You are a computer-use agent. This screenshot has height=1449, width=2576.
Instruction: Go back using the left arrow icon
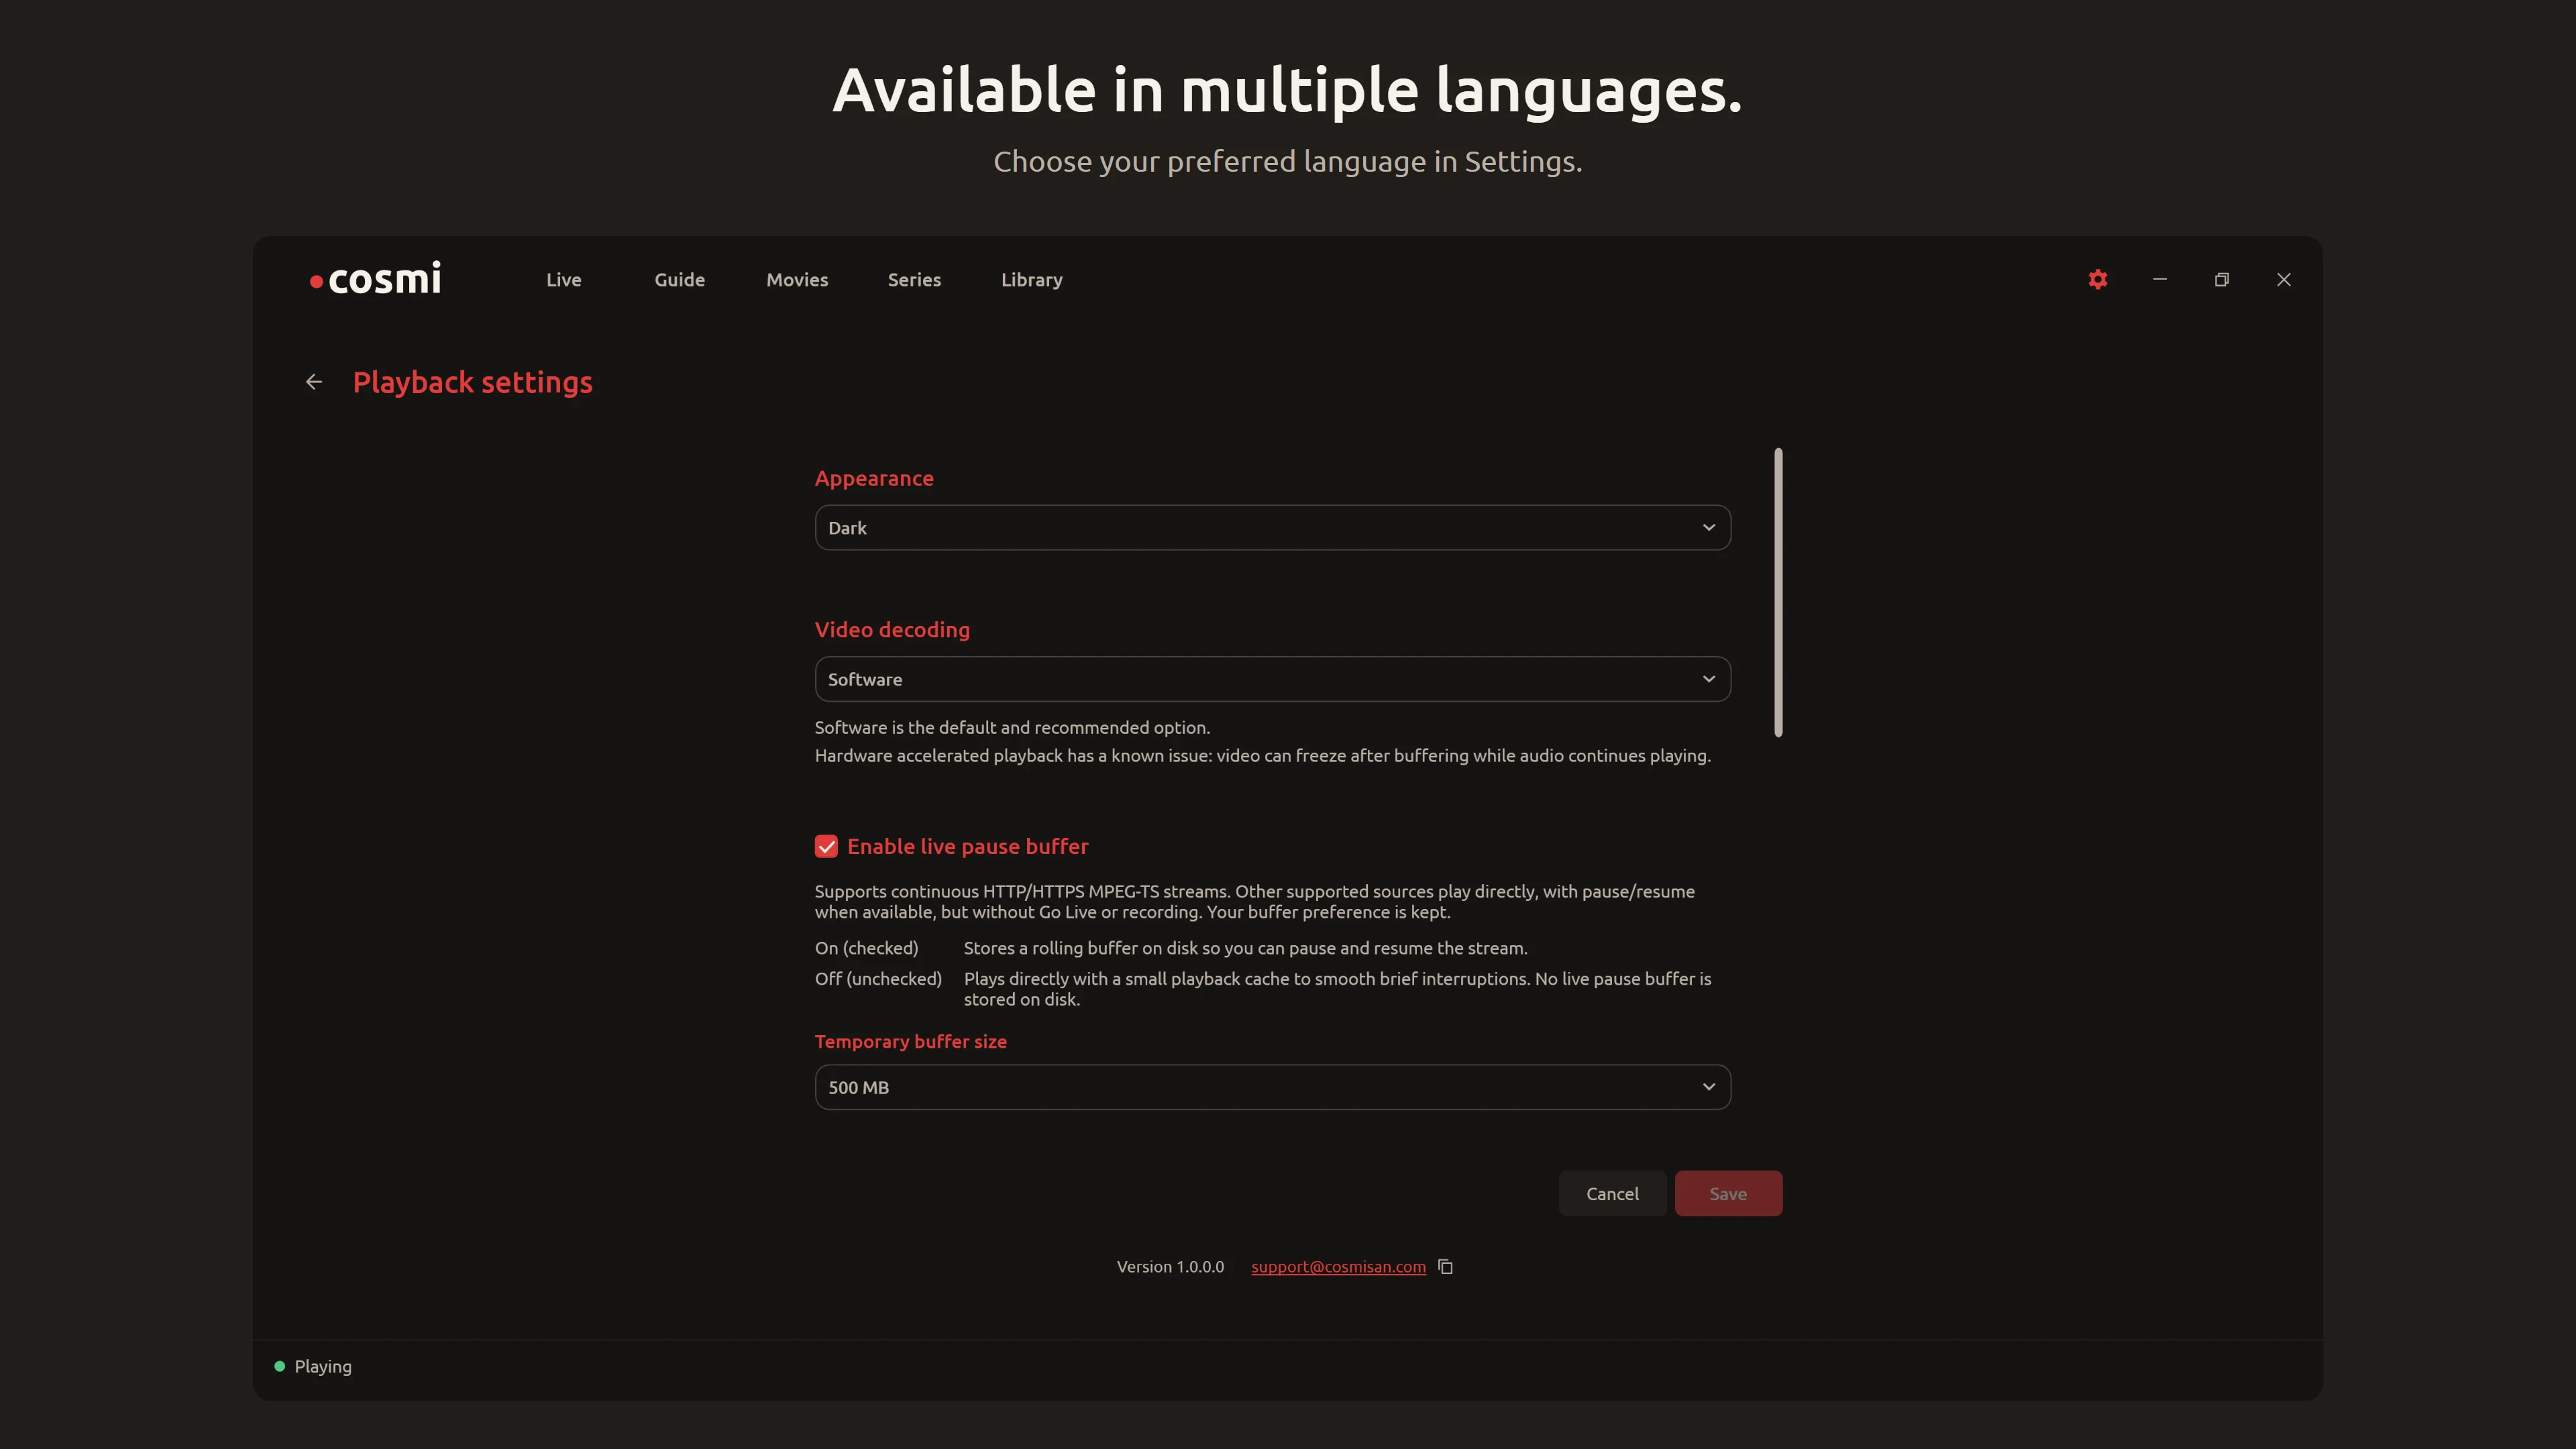pos(314,382)
